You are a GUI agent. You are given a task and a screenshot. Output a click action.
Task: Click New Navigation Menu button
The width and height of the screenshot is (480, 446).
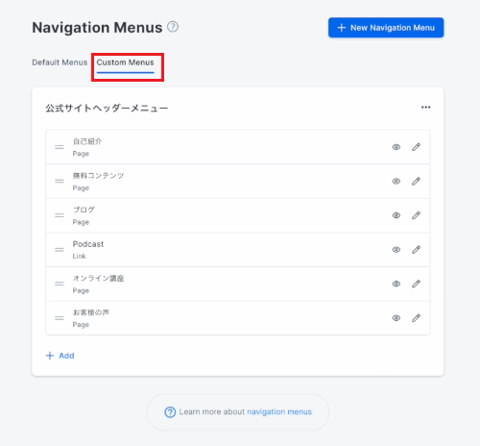point(386,28)
